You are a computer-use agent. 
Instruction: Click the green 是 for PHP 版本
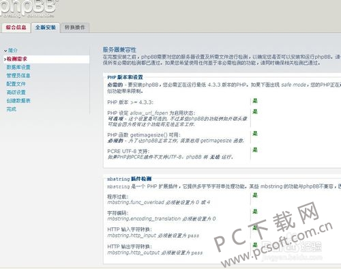tap(255, 100)
